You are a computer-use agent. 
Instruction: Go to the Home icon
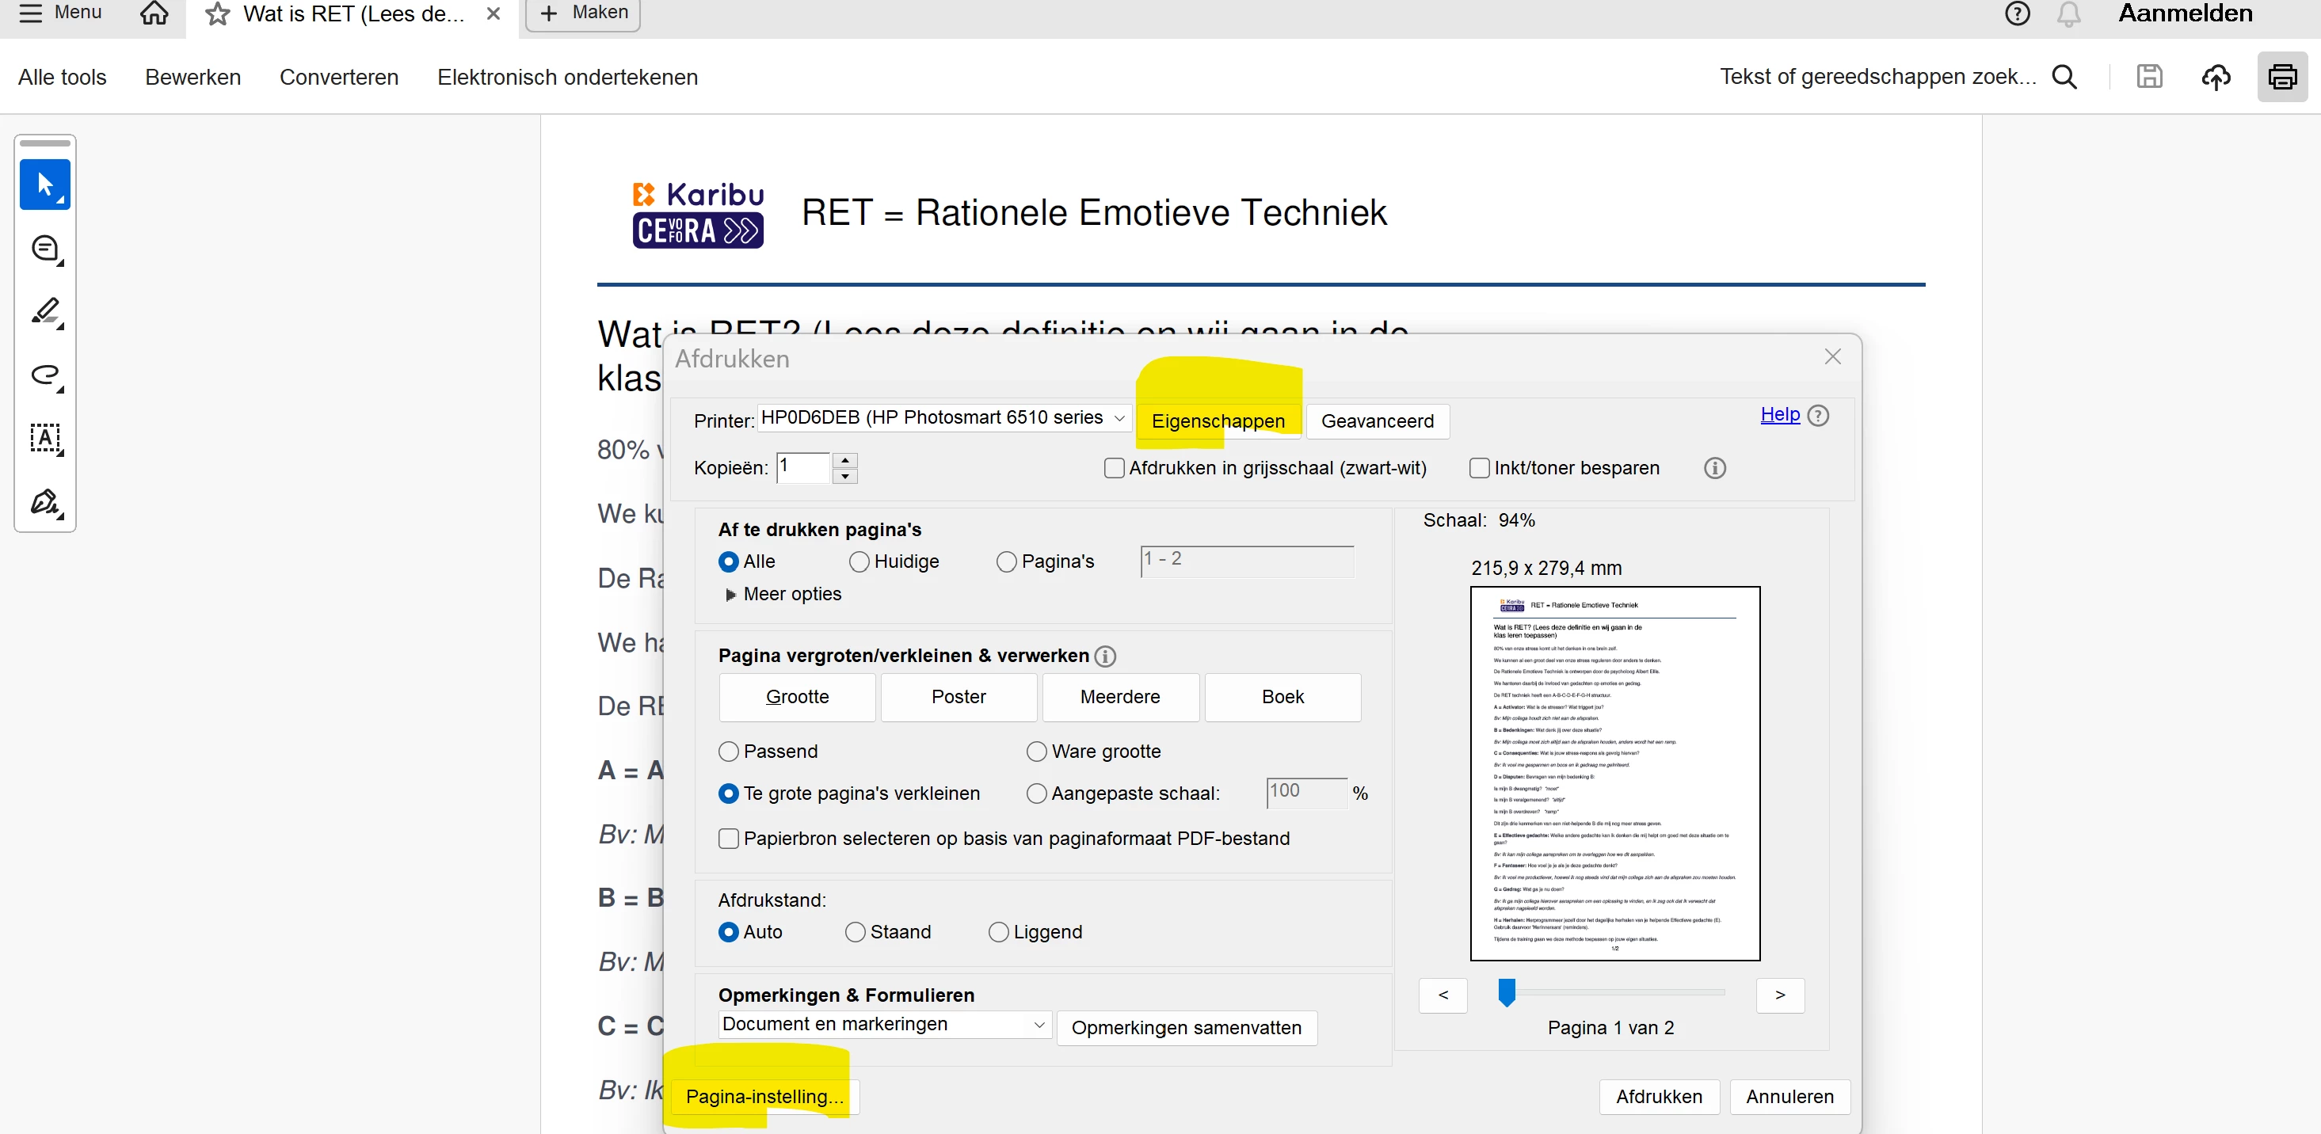(154, 13)
